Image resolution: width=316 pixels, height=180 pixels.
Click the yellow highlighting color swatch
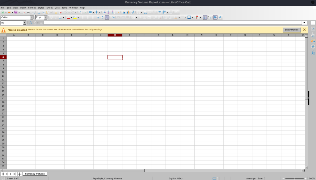(x=75, y=17)
